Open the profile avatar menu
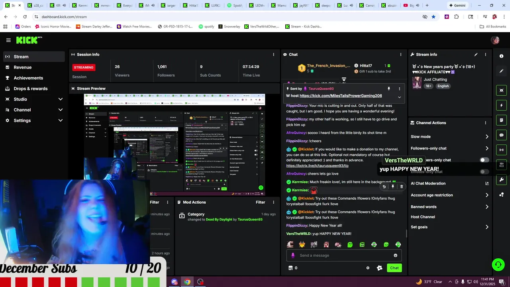The width and height of the screenshot is (510, 287). click(495, 40)
